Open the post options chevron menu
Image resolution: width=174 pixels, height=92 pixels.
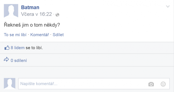168,6
